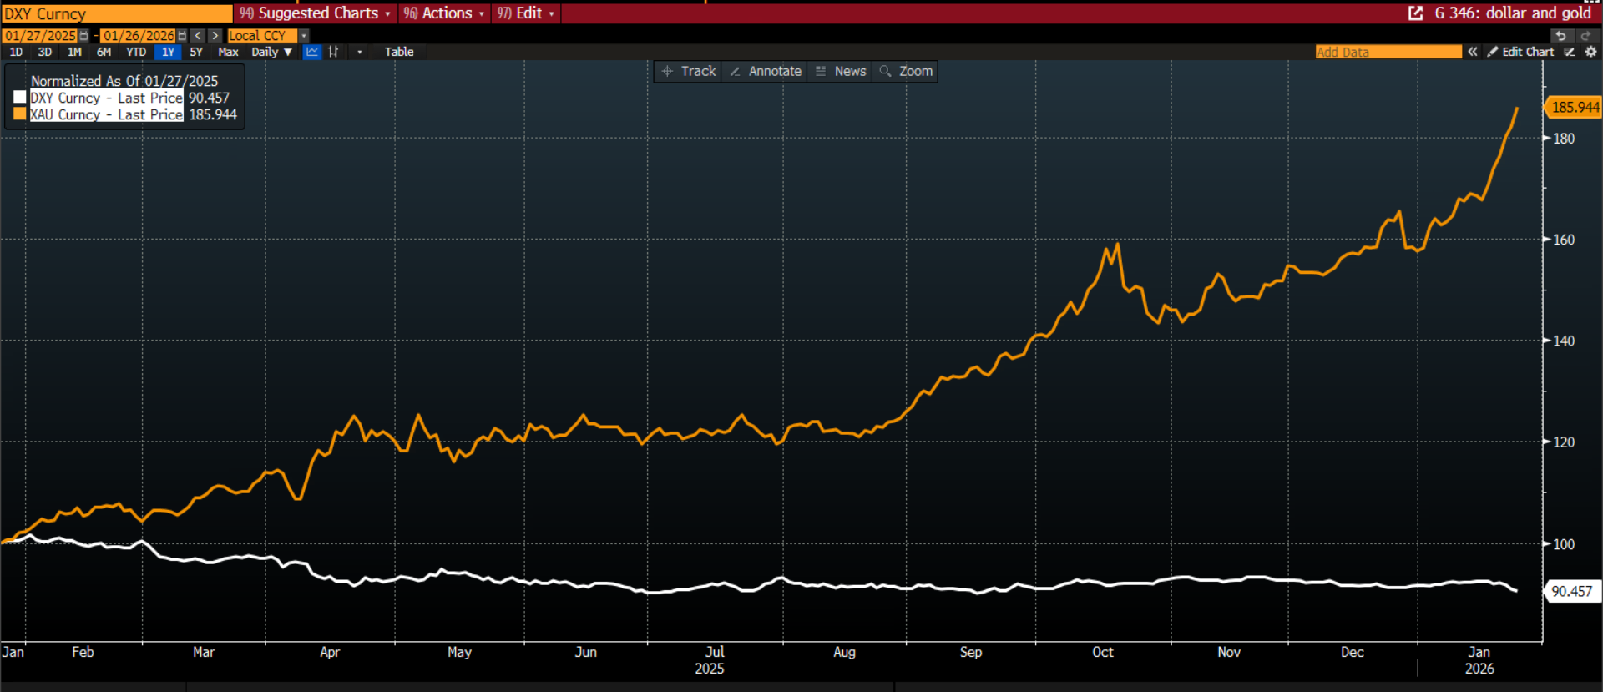
Task: Toggle the Track crosshair mode
Action: click(689, 72)
